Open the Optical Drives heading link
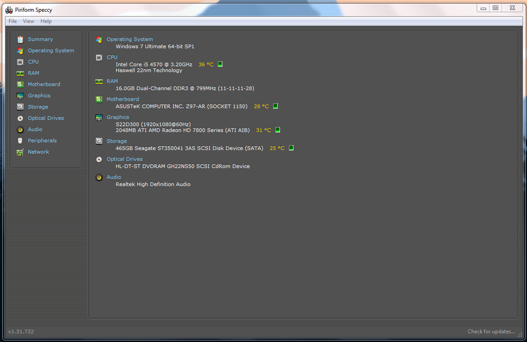Viewport: 527px width, 342px height. tap(125, 159)
